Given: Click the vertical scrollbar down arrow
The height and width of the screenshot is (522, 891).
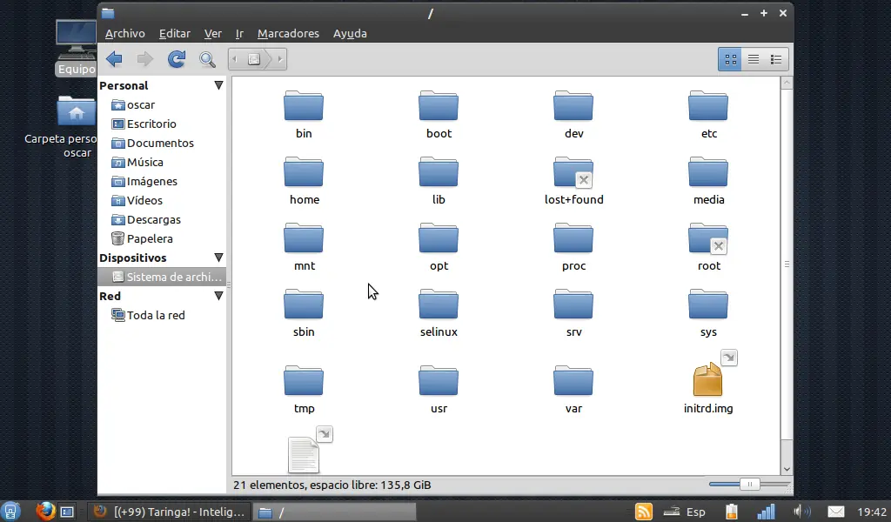Looking at the screenshot, I should [x=787, y=469].
